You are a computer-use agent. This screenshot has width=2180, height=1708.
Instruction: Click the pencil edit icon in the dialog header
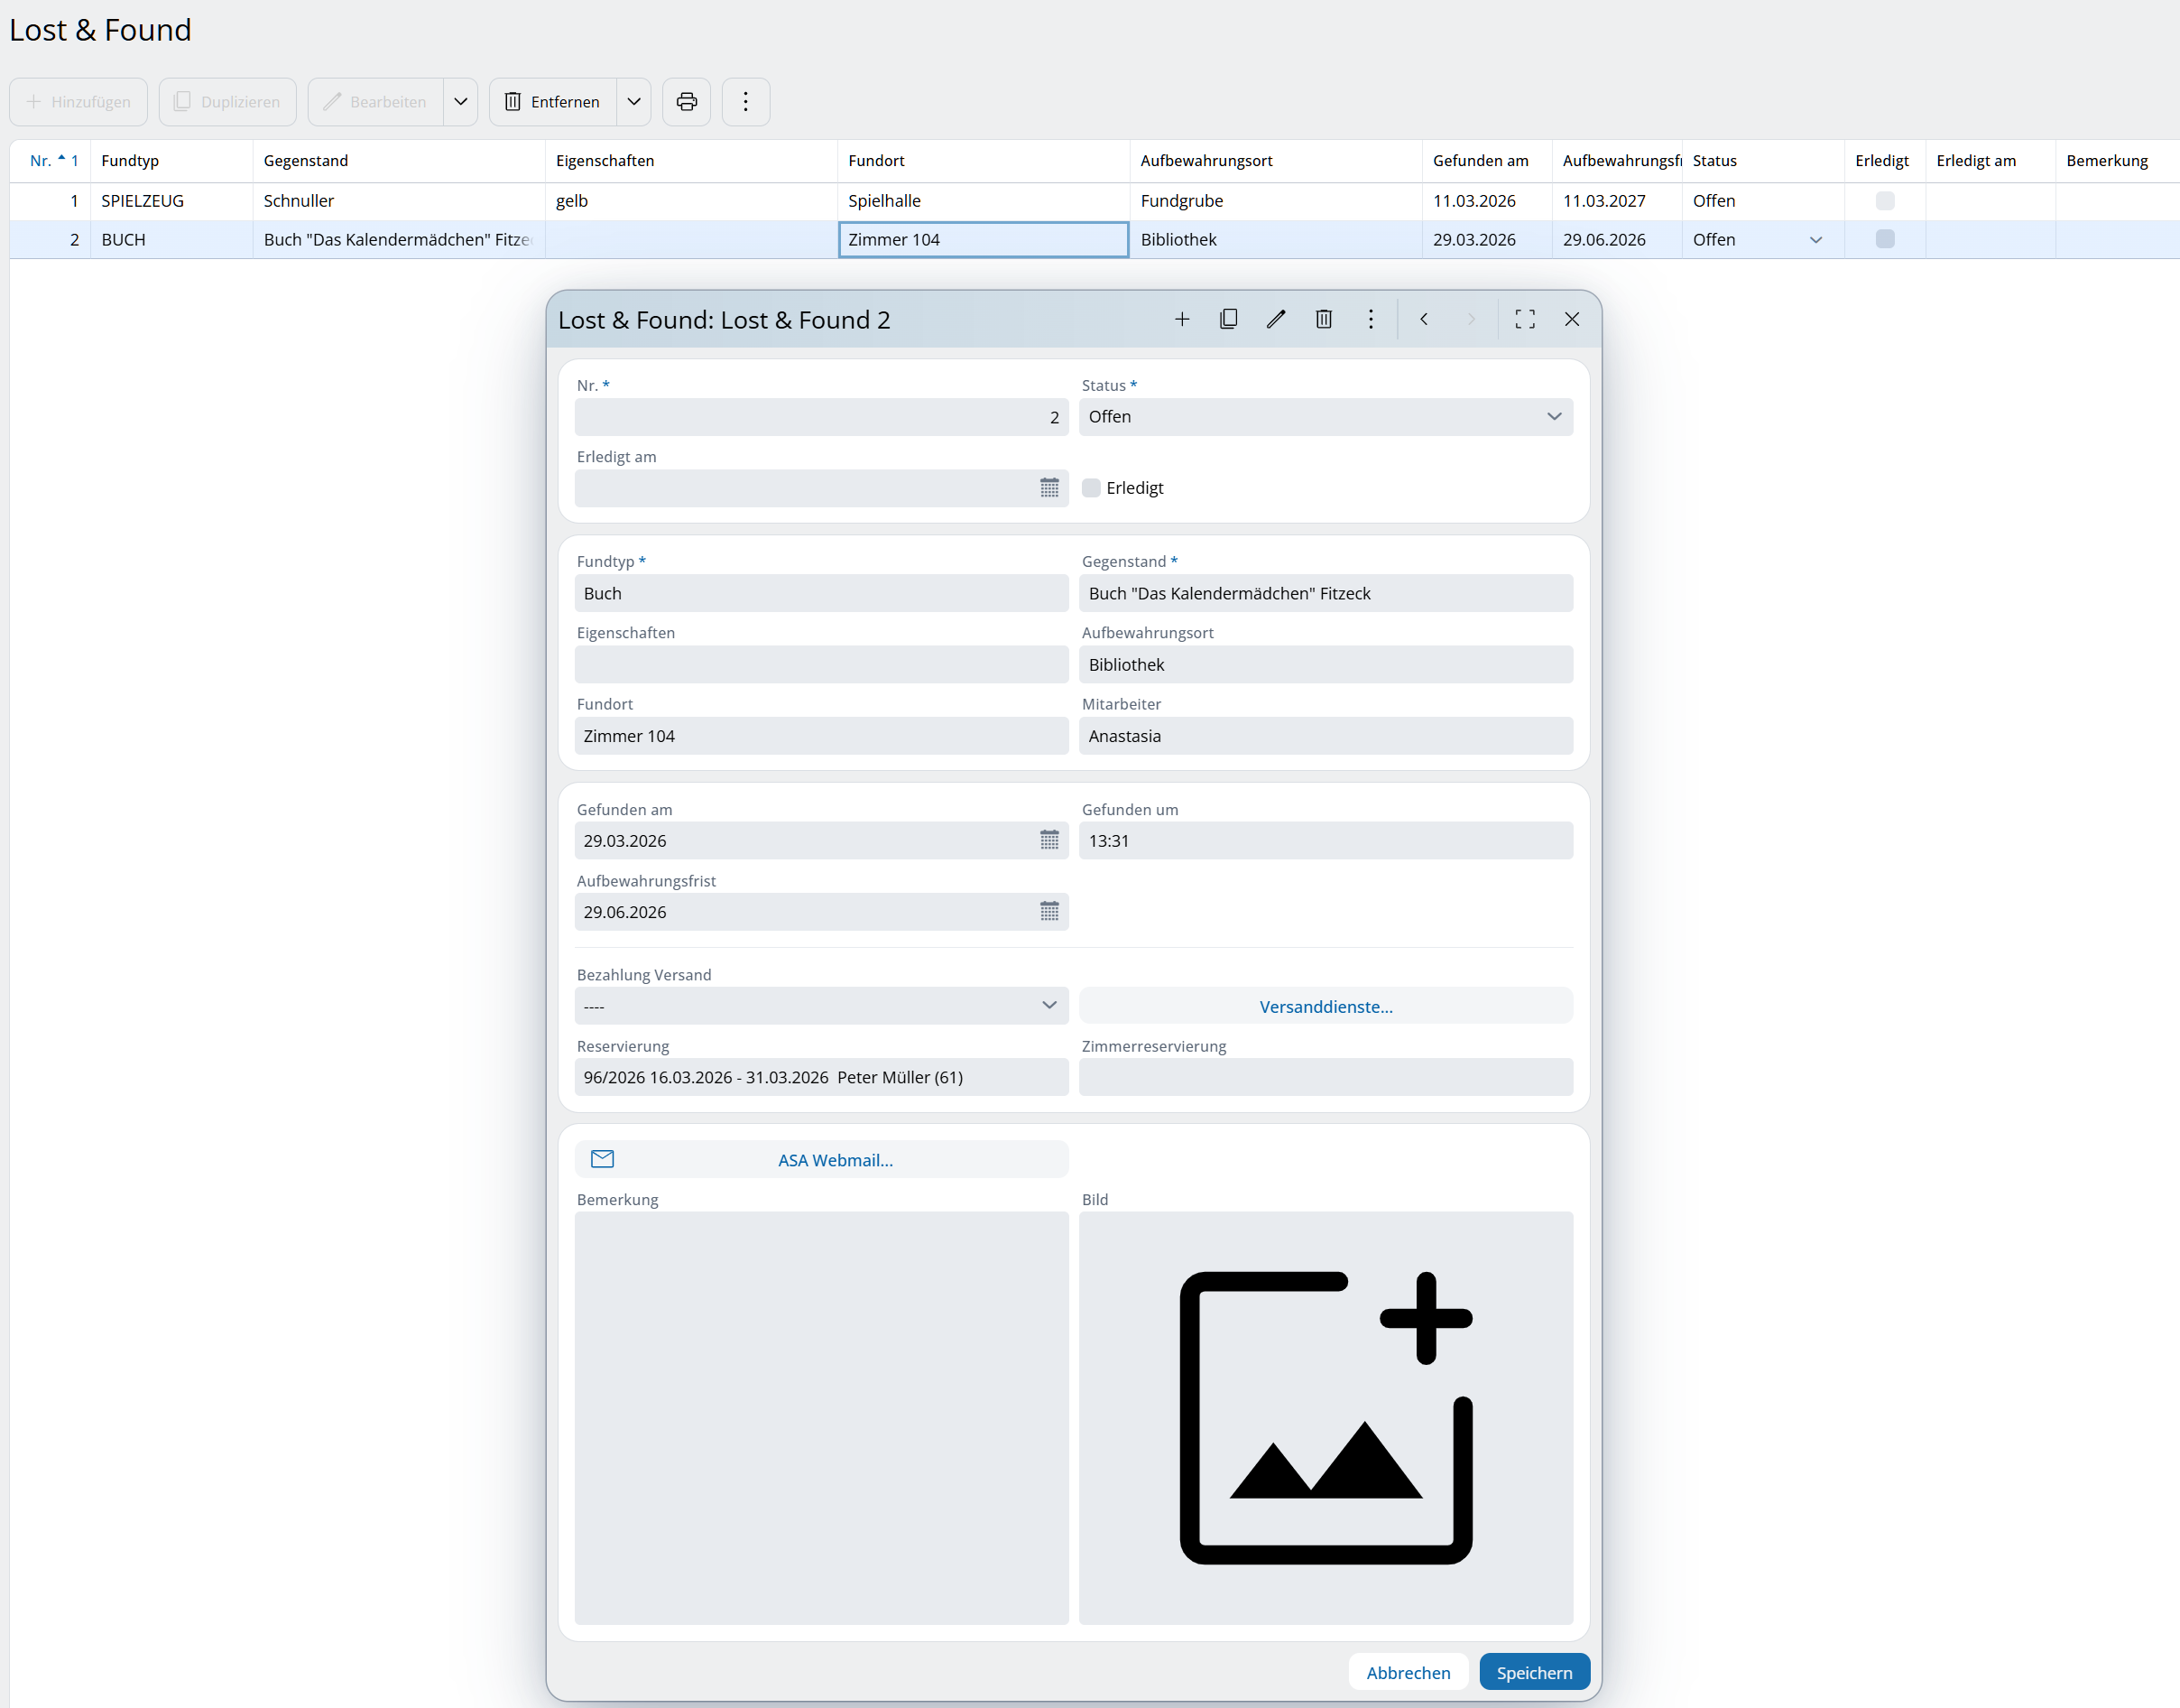point(1275,319)
